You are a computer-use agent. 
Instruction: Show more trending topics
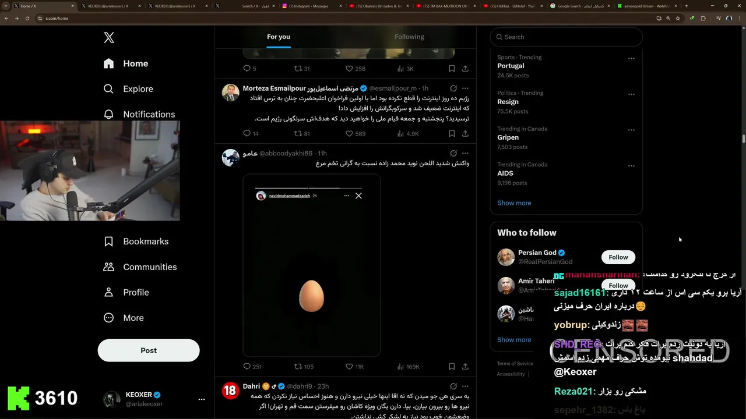point(514,203)
